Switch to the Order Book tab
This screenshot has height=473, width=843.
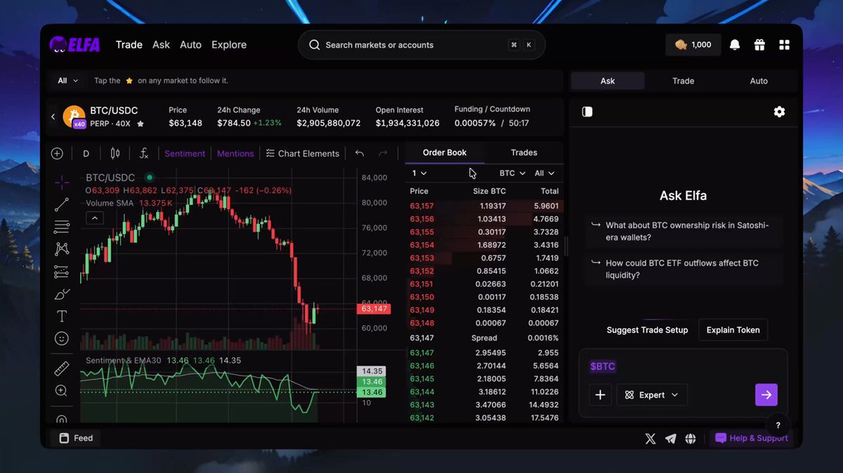pyautogui.click(x=445, y=152)
